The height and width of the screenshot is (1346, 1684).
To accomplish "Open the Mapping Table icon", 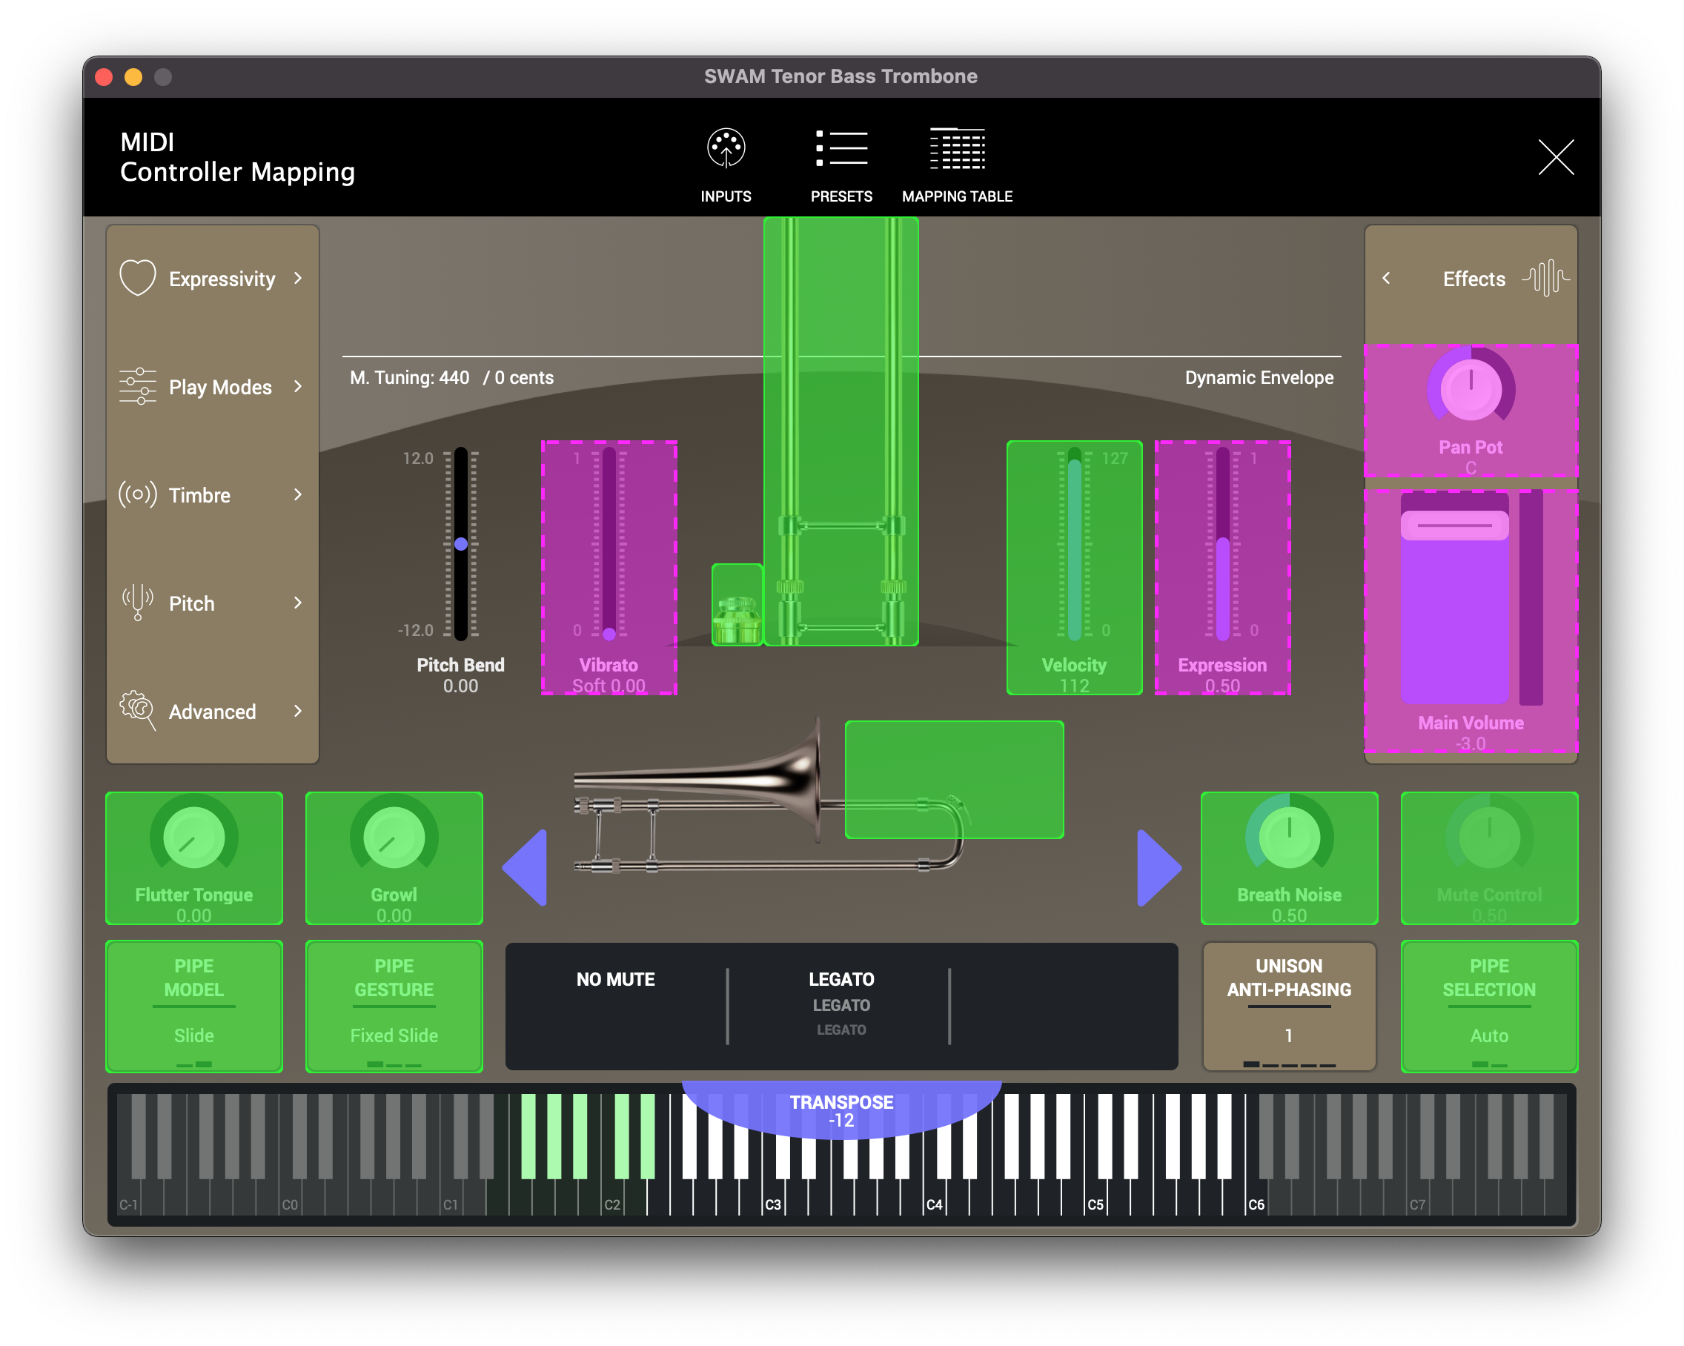I will pos(957,147).
